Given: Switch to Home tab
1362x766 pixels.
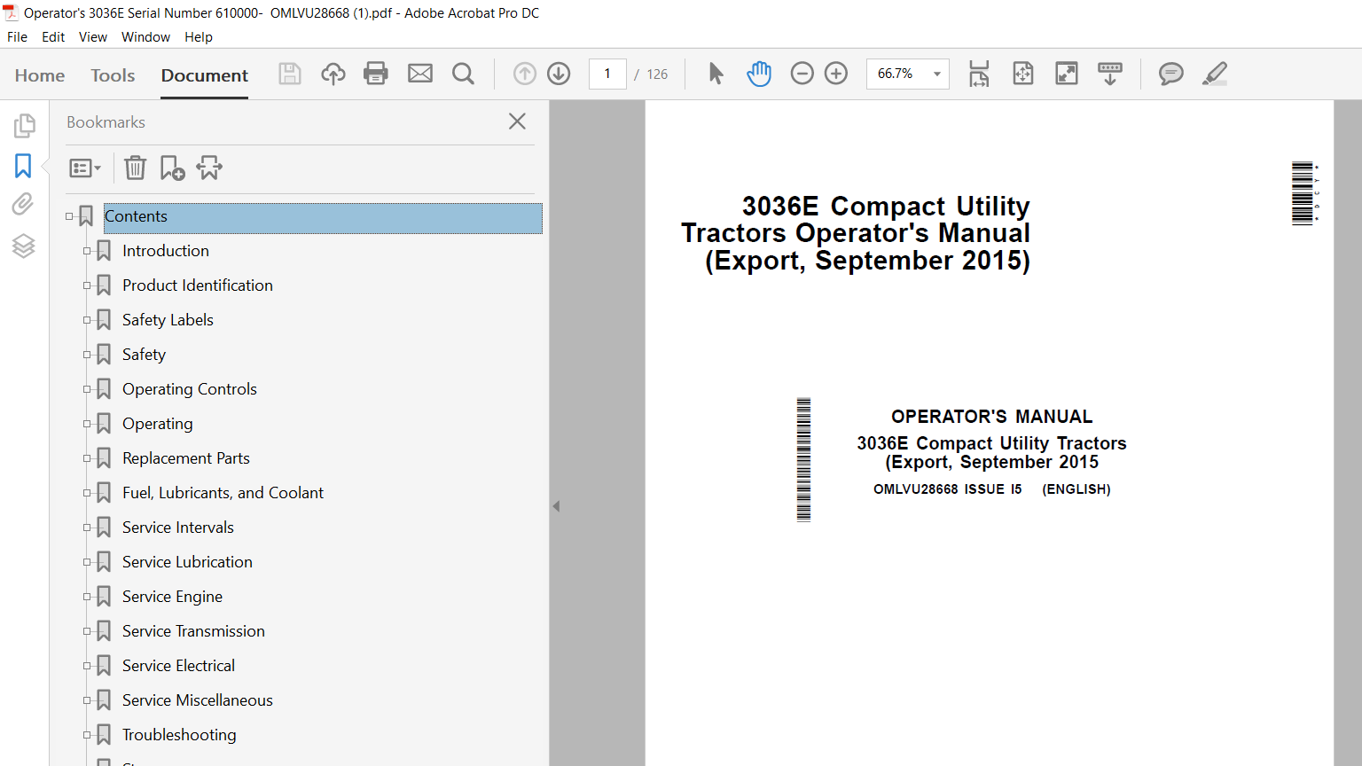Looking at the screenshot, I should [40, 75].
